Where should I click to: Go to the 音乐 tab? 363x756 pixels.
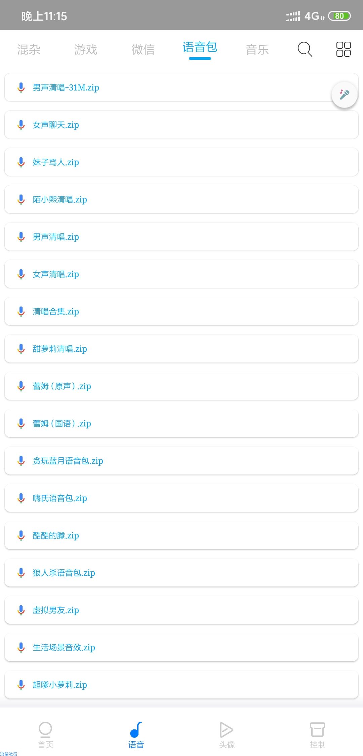click(x=257, y=50)
